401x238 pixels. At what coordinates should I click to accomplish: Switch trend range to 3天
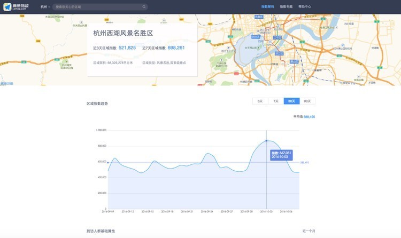click(260, 101)
